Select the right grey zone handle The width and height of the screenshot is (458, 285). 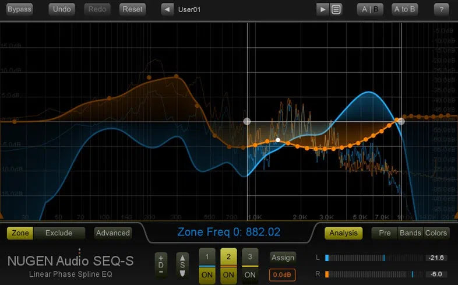(401, 121)
